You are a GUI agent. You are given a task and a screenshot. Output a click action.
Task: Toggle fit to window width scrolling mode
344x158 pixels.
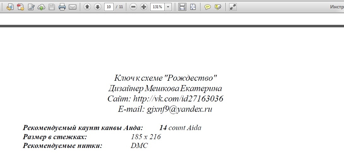point(182,7)
